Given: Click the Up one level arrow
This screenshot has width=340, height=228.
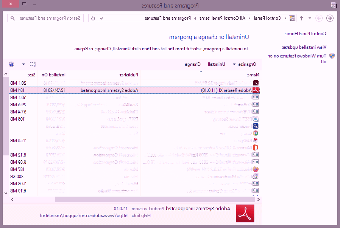Looking at the screenshot, I should [x=301, y=18].
